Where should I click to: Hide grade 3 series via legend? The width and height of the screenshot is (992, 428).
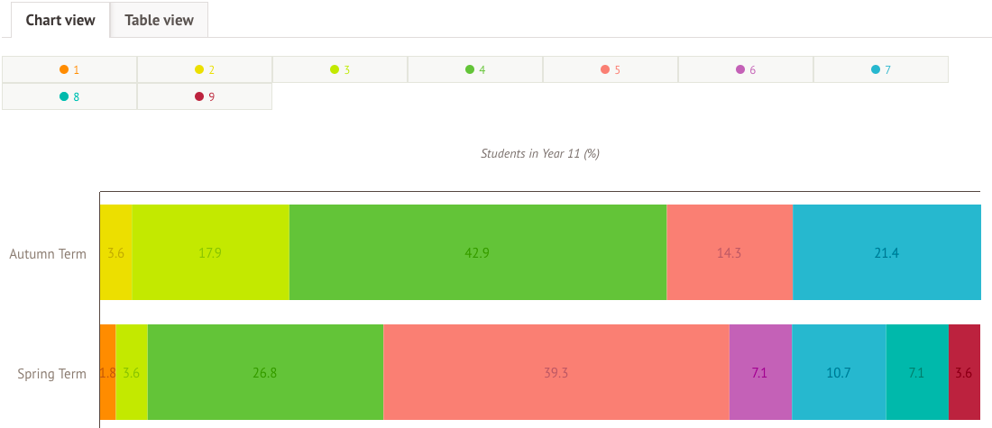pyautogui.click(x=340, y=69)
